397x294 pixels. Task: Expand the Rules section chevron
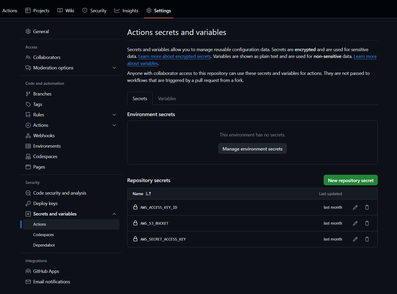point(114,115)
